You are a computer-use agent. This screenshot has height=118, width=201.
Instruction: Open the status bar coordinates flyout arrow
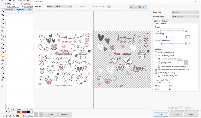tap(18, 116)
